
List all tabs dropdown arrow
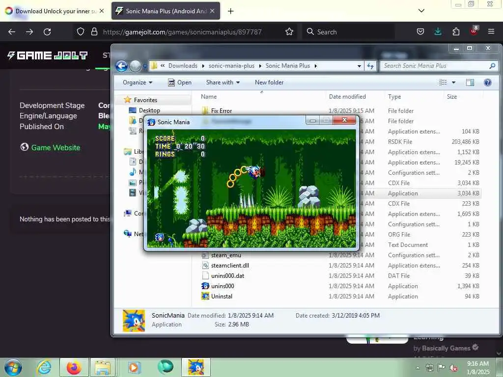[421, 11]
